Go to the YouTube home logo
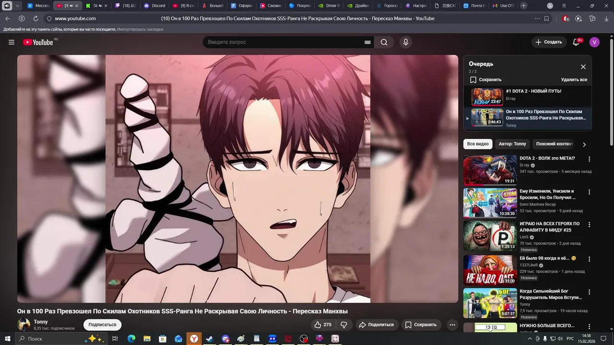 tap(38, 42)
